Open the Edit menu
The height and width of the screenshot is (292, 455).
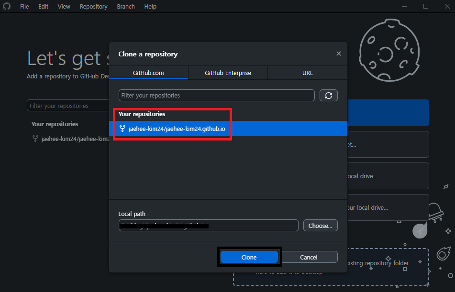point(43,6)
